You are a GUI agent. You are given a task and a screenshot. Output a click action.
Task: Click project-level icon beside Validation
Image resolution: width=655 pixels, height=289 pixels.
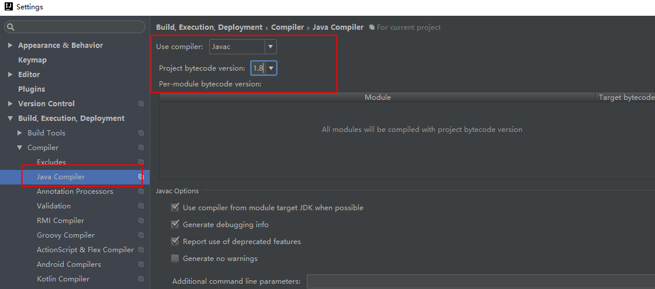point(141,206)
